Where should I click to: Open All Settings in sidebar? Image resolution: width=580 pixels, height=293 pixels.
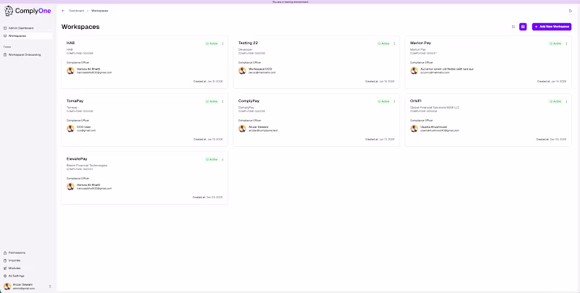(18, 276)
